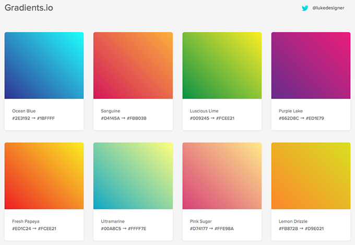Click the Gradients.io site title

pyautogui.click(x=29, y=8)
